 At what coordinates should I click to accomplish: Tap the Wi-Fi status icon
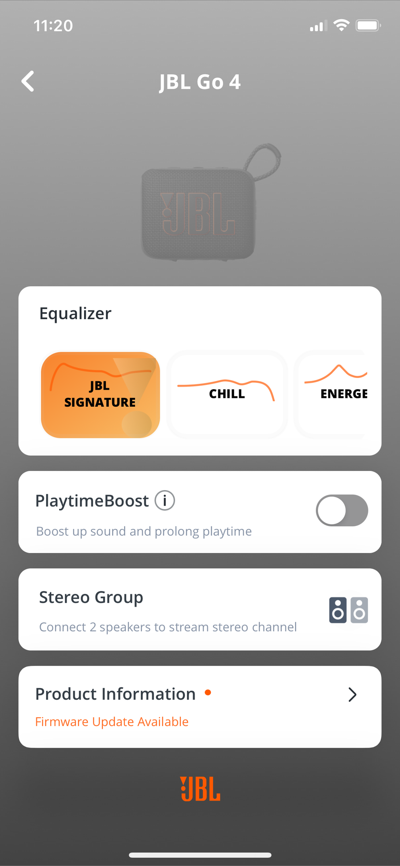point(342,25)
